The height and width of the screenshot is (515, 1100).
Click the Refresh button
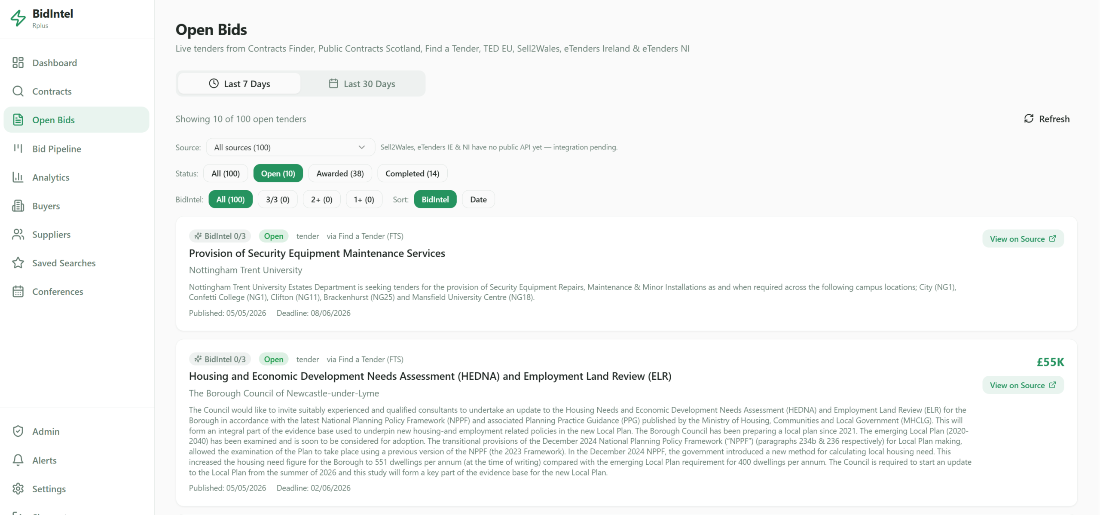(x=1047, y=119)
